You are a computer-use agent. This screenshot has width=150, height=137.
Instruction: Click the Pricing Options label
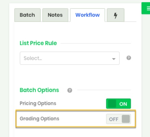tap(38, 104)
